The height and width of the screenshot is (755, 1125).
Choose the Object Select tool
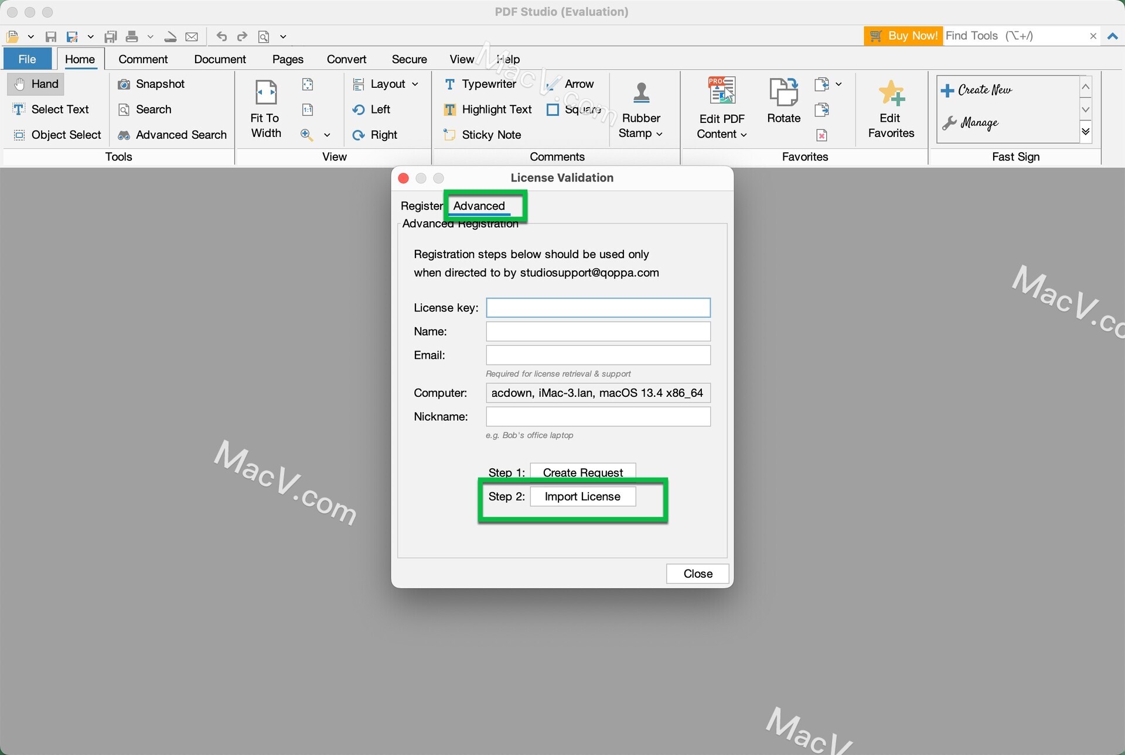57,135
